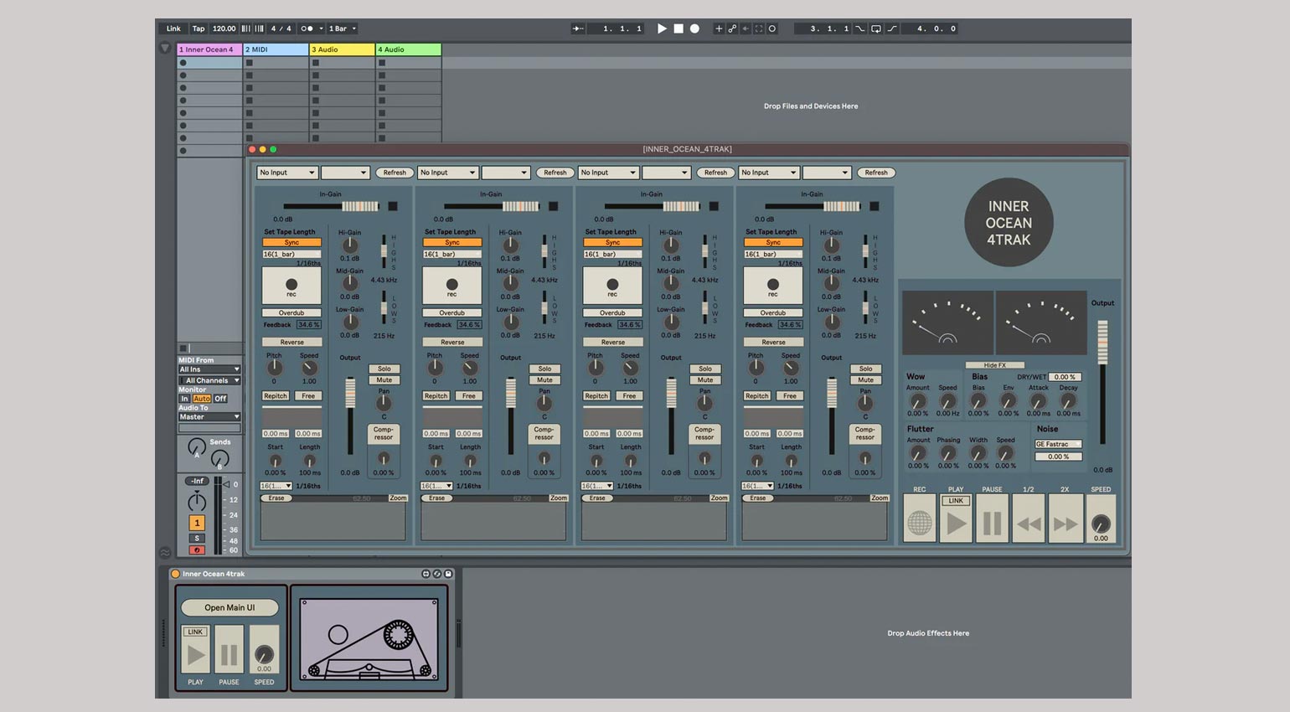Select the 3 Audio track header

(x=342, y=49)
